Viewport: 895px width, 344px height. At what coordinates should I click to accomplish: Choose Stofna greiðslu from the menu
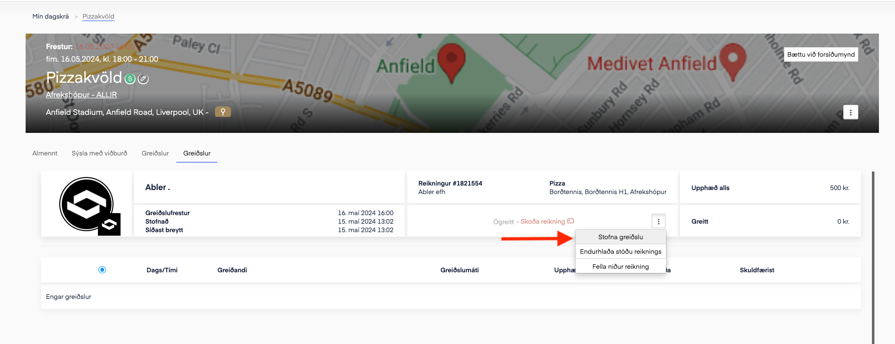pos(620,237)
